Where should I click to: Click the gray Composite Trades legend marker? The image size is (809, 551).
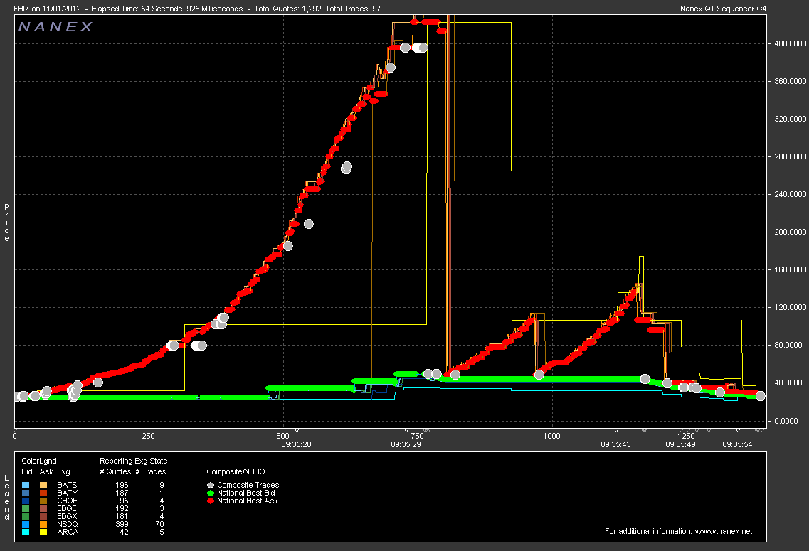click(x=211, y=485)
